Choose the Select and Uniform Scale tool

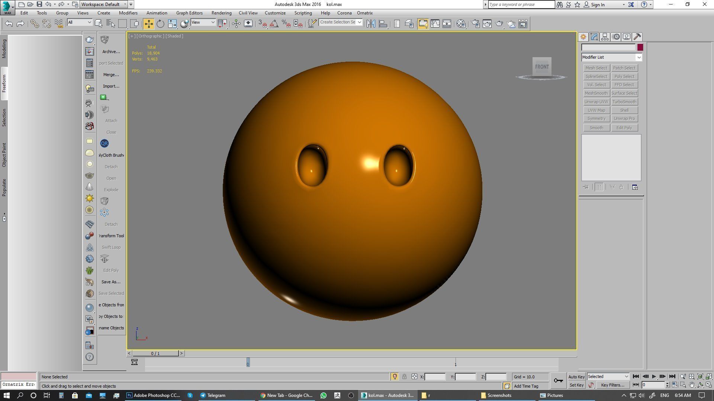172,24
